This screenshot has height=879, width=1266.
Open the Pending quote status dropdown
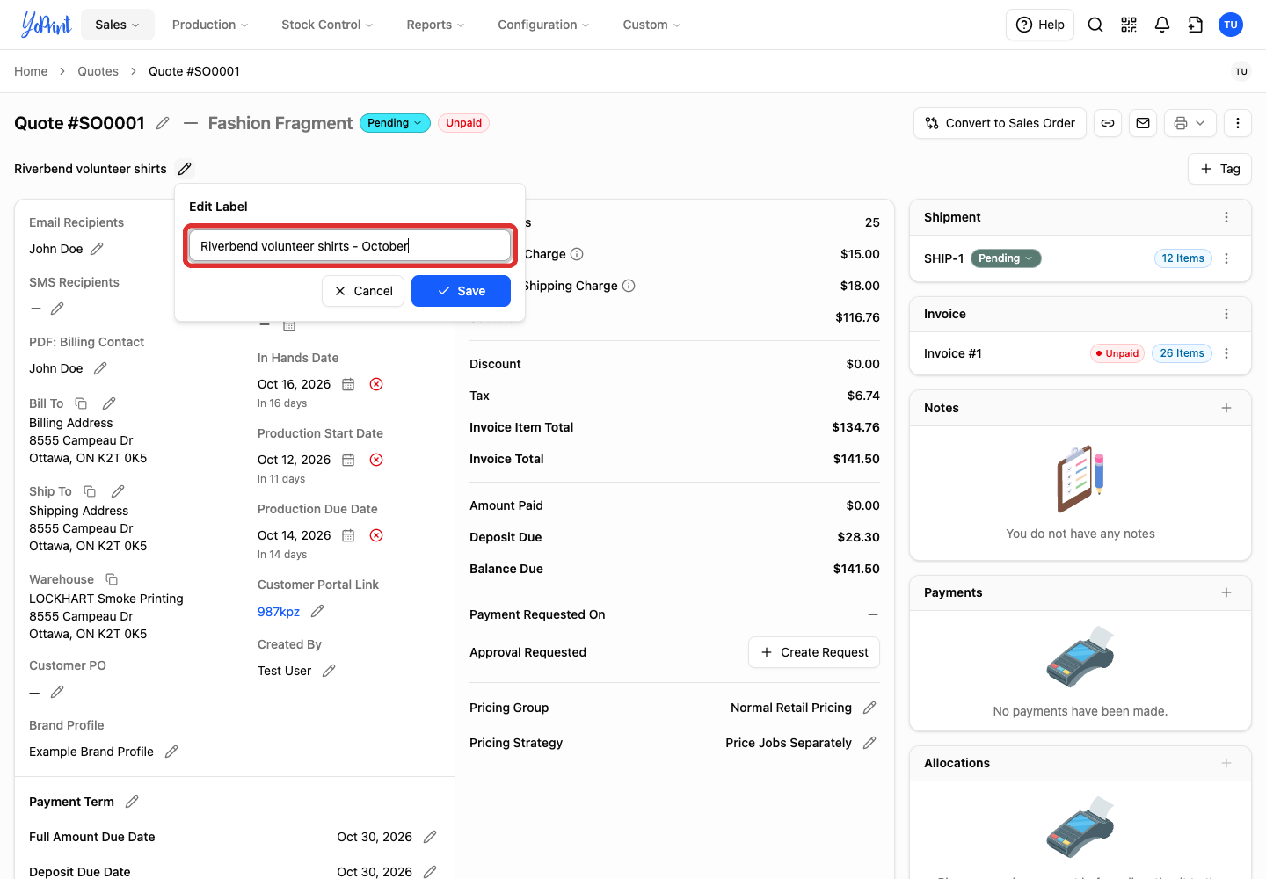[x=395, y=123]
